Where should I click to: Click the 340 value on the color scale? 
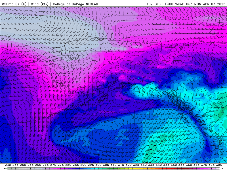click(159, 165)
